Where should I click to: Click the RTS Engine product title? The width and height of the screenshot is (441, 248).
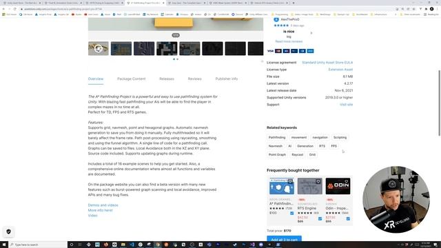point(307,208)
